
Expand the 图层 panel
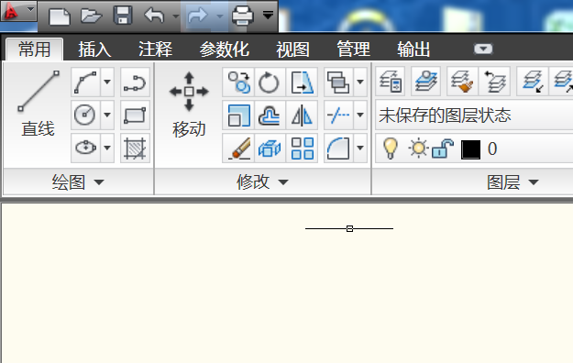coord(512,181)
